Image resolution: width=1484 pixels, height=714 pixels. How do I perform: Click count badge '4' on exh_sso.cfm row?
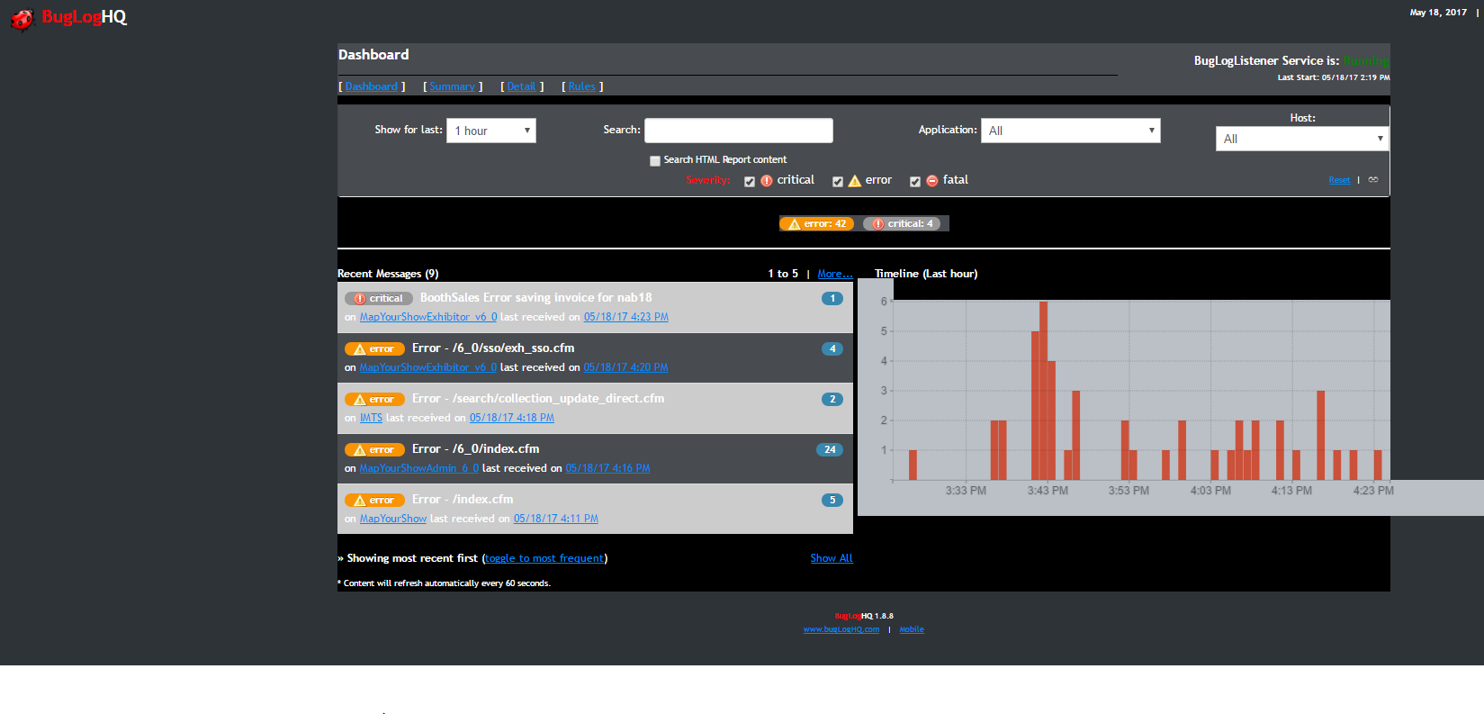tap(832, 348)
